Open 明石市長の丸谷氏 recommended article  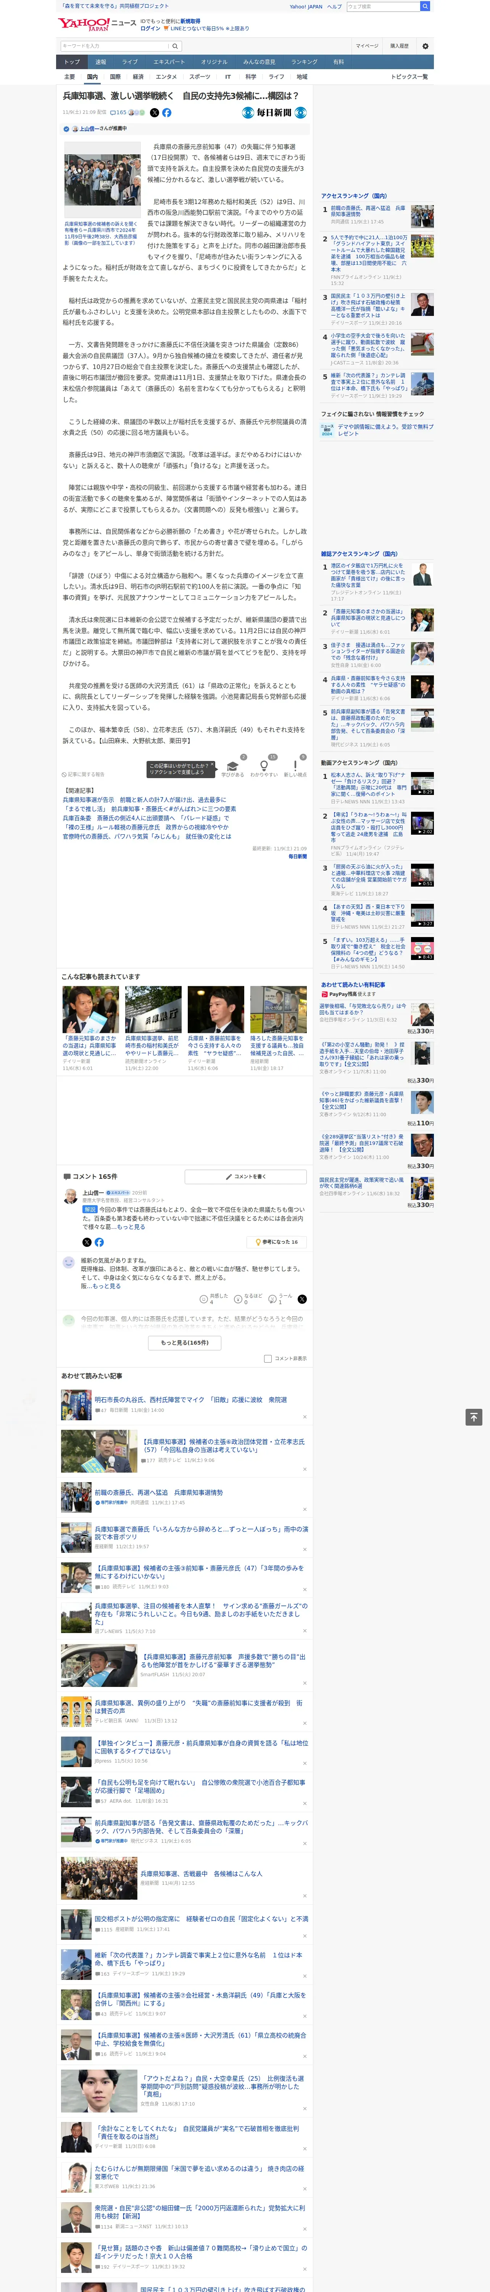pyautogui.click(x=191, y=1400)
